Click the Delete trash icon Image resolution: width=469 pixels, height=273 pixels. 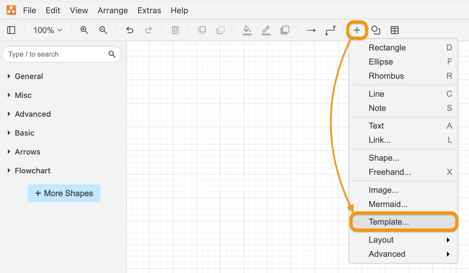(175, 30)
